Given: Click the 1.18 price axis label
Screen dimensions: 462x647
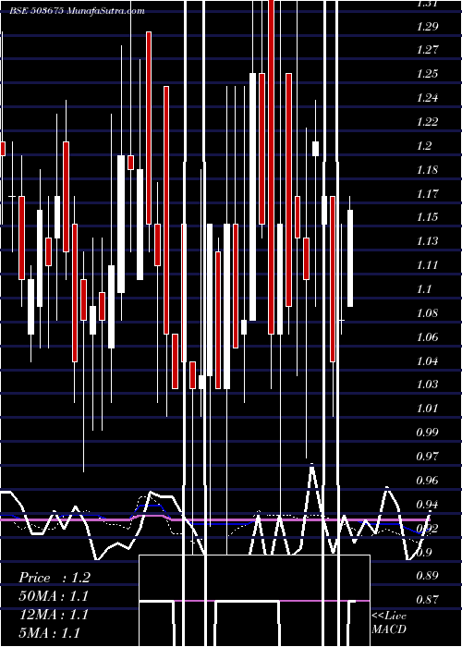Looking at the screenshot, I should click(427, 169).
